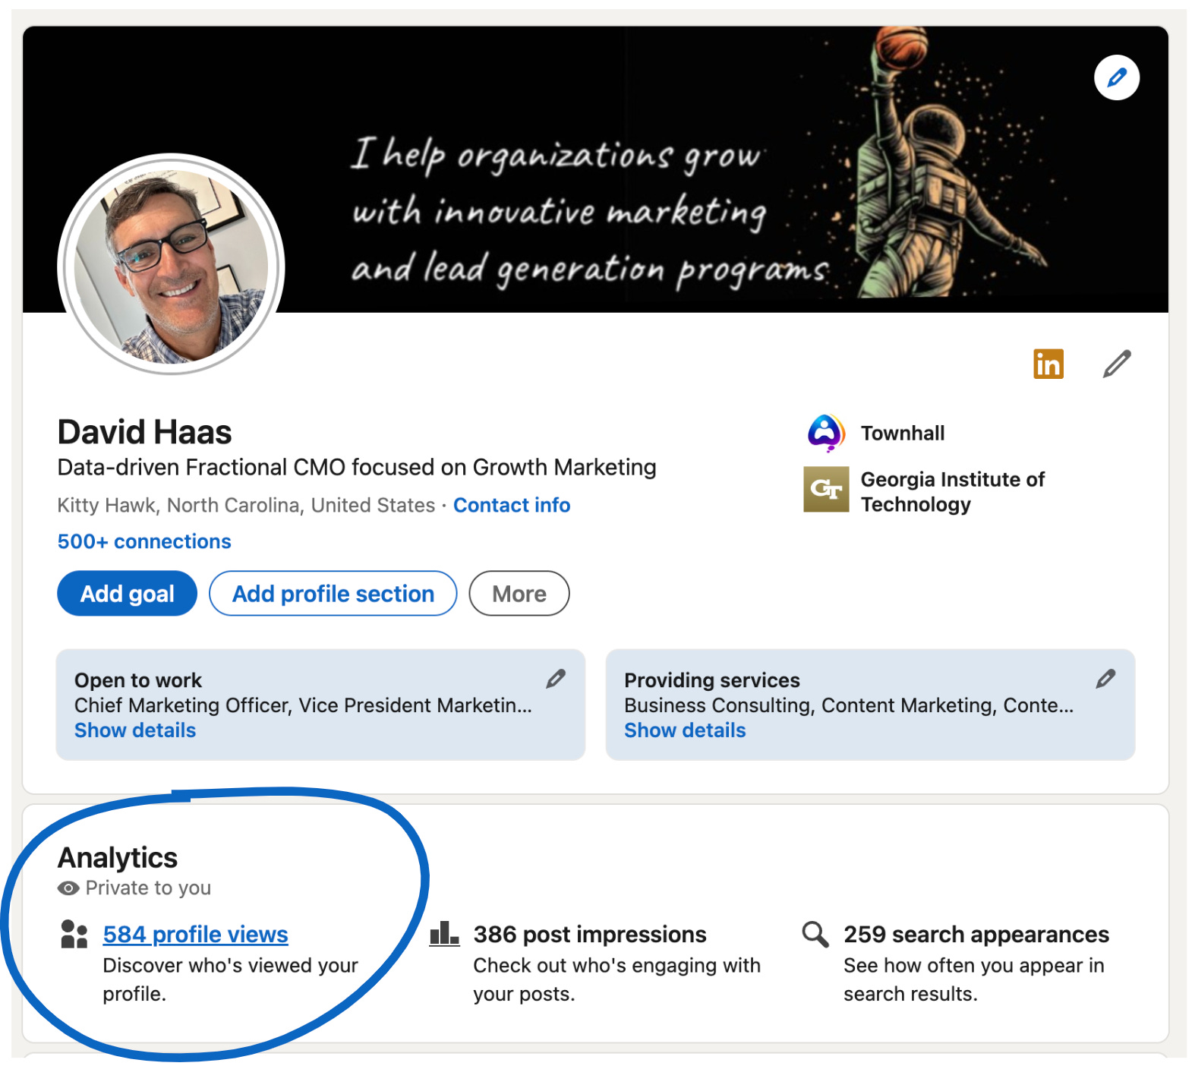Show details for Providing services
Screen dimensions: 1195x1066
[685, 730]
